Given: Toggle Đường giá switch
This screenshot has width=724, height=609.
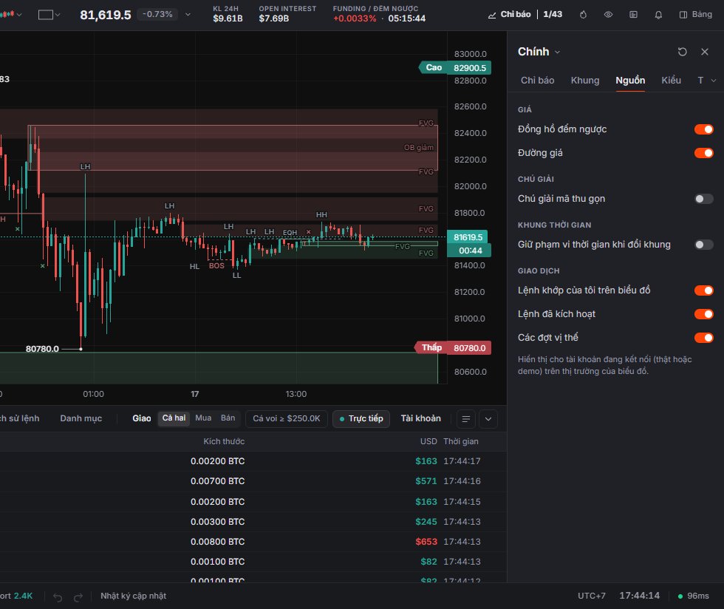Looking at the screenshot, I should (703, 153).
